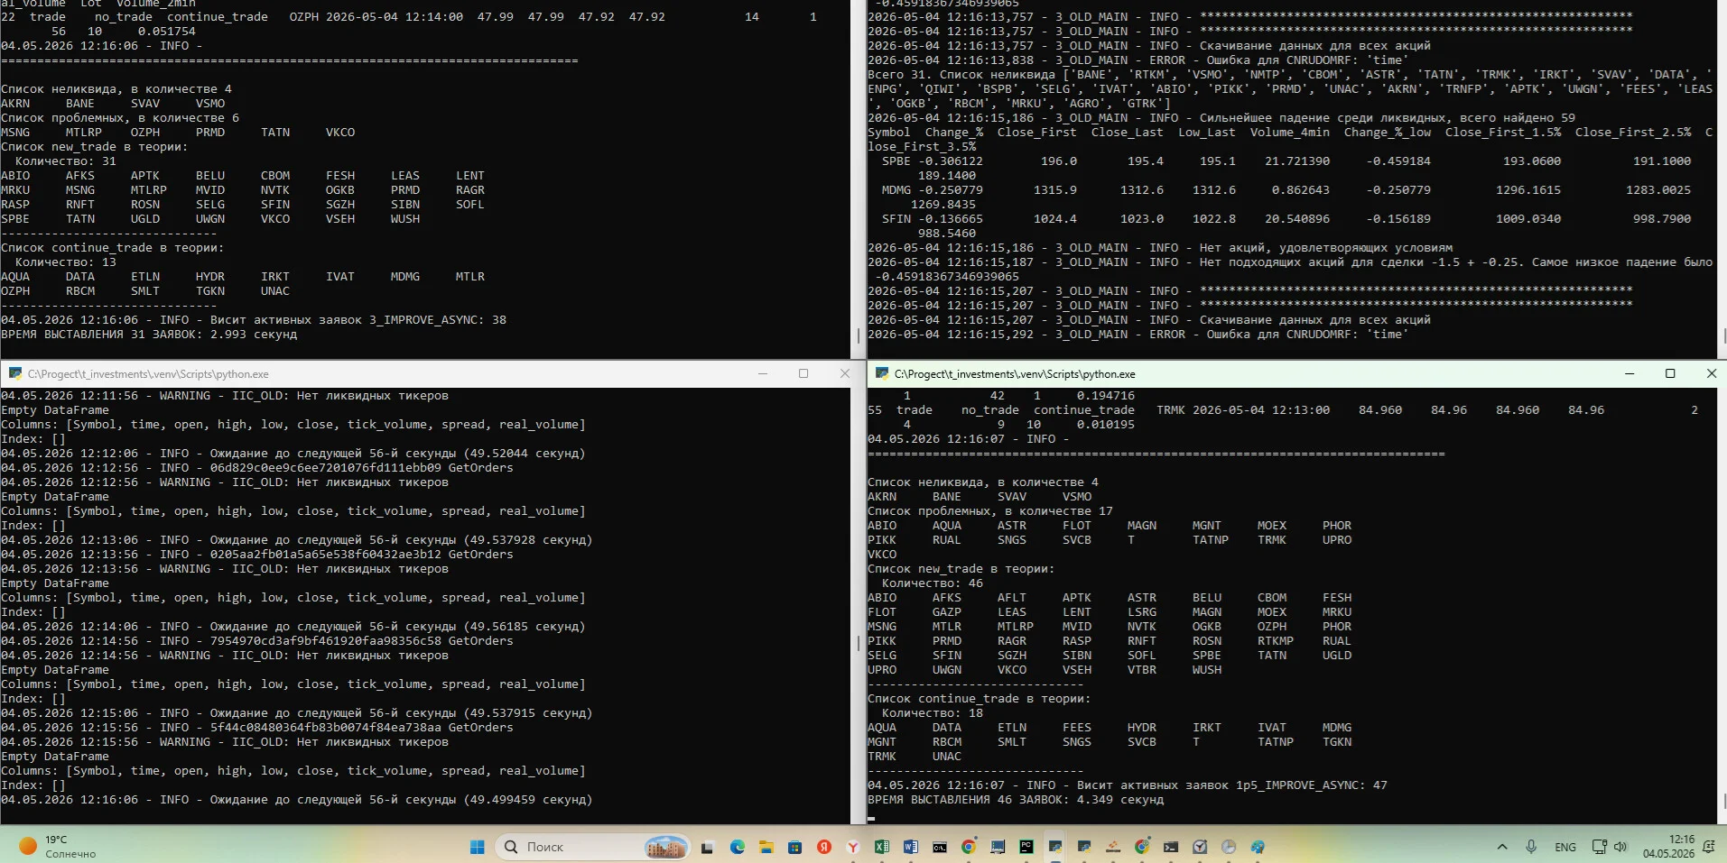
Task: Open File Explorer from the taskbar
Action: pyautogui.click(x=766, y=847)
